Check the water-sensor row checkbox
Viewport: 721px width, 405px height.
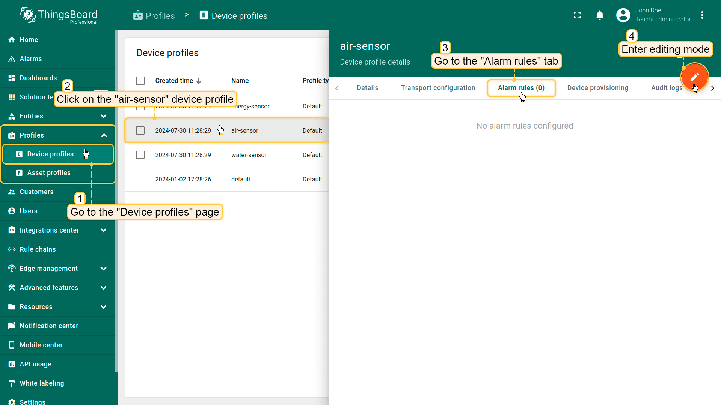(x=140, y=155)
